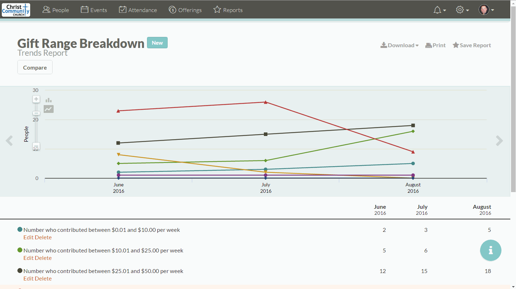Open the user profile avatar menu

[x=486, y=10]
